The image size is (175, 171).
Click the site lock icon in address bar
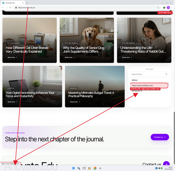(x=16, y=8)
